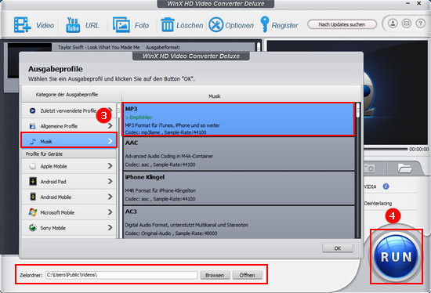Screen dimensions: 431x293
Task: Choose the AC3 output profile
Action: coord(238,222)
